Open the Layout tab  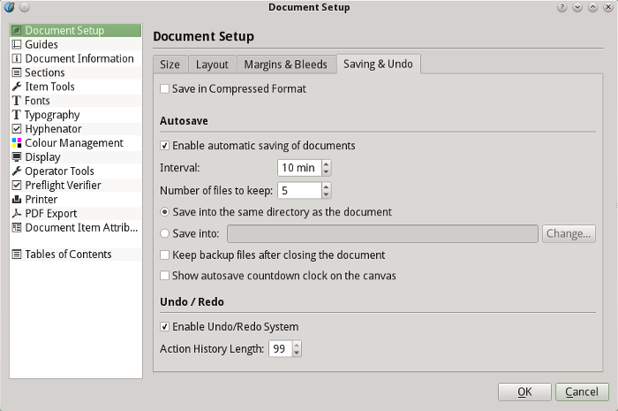pyautogui.click(x=212, y=65)
